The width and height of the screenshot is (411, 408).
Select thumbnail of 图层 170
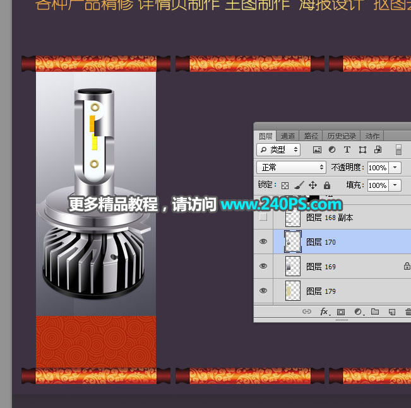point(293,242)
